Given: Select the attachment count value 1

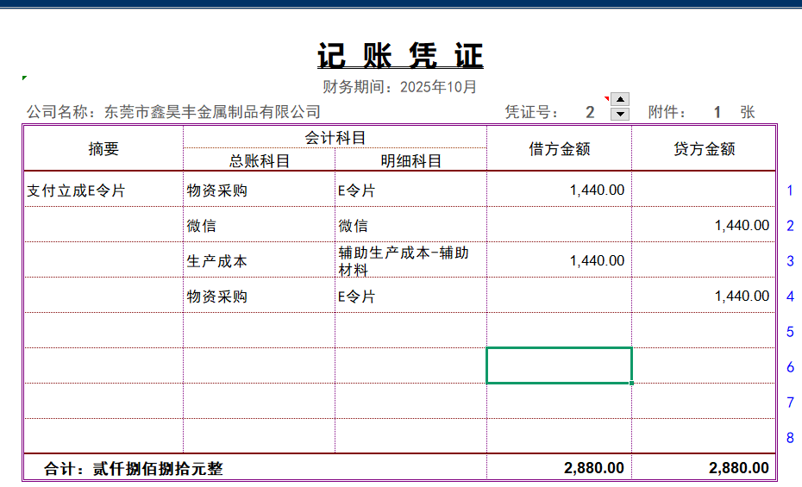Looking at the screenshot, I should [717, 112].
